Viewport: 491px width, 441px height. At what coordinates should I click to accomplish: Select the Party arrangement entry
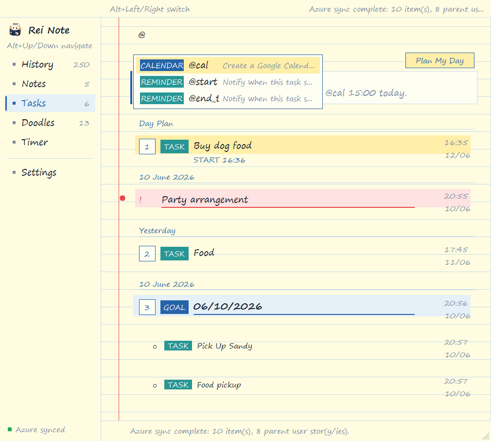[x=302, y=198]
